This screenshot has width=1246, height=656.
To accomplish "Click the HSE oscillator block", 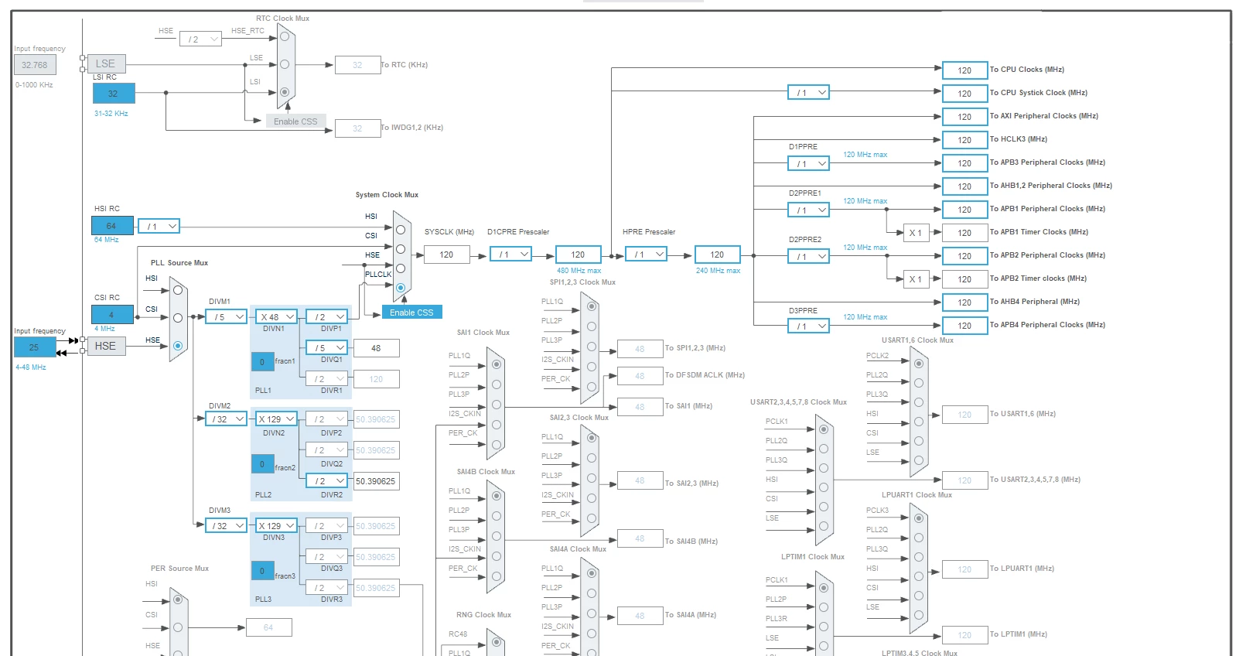I will [x=106, y=346].
